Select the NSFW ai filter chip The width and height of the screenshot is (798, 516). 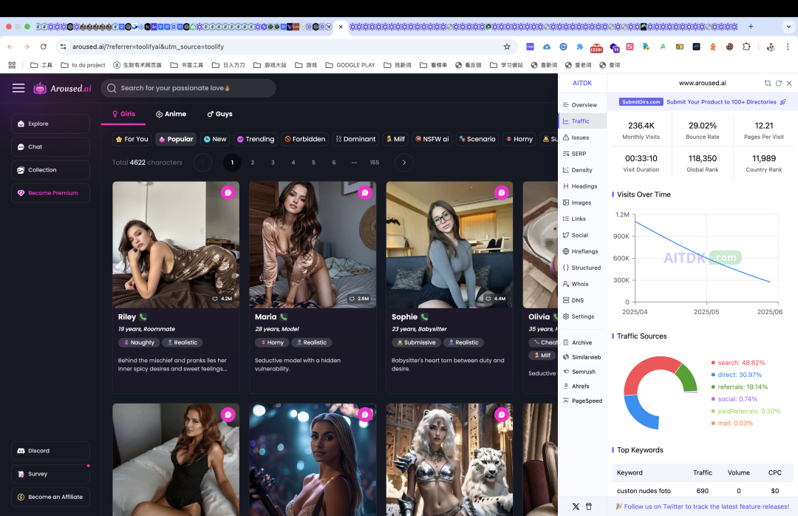(432, 139)
